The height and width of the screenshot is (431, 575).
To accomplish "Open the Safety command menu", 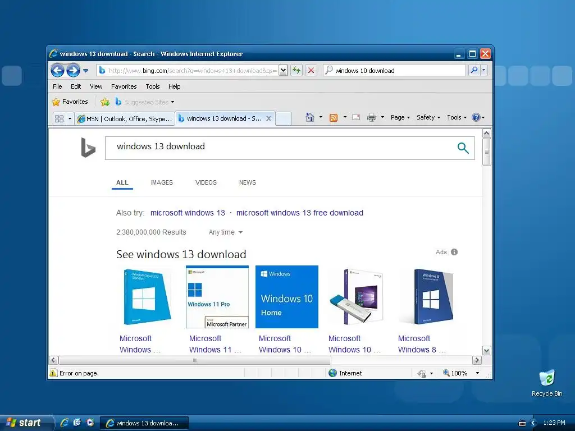I will [x=428, y=117].
